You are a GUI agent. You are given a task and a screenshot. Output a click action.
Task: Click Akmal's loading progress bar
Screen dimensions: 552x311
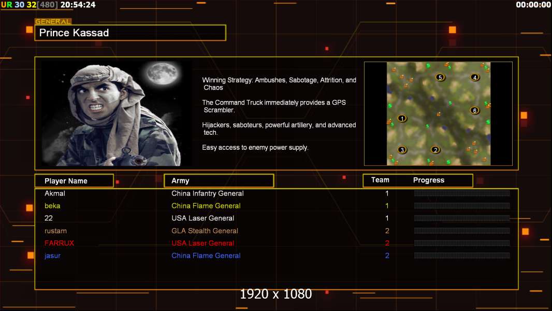click(x=462, y=193)
